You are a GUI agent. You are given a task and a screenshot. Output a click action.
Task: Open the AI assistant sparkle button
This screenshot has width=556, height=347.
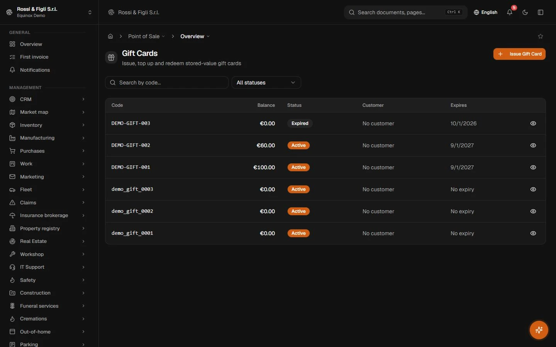point(539,330)
